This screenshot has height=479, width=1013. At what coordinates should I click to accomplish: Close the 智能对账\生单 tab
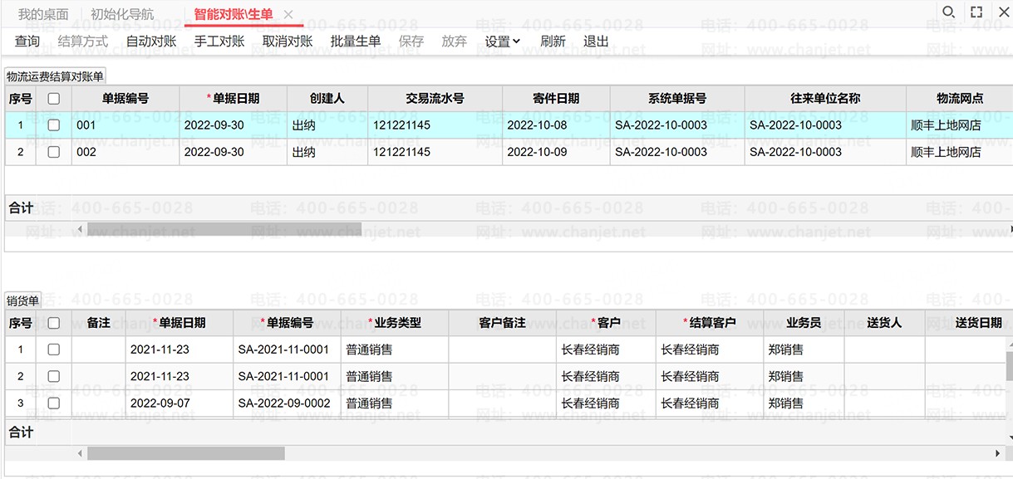click(288, 15)
